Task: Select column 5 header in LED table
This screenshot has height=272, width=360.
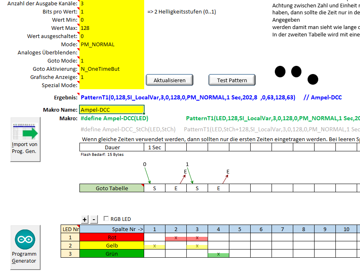Action: [x=240, y=229]
